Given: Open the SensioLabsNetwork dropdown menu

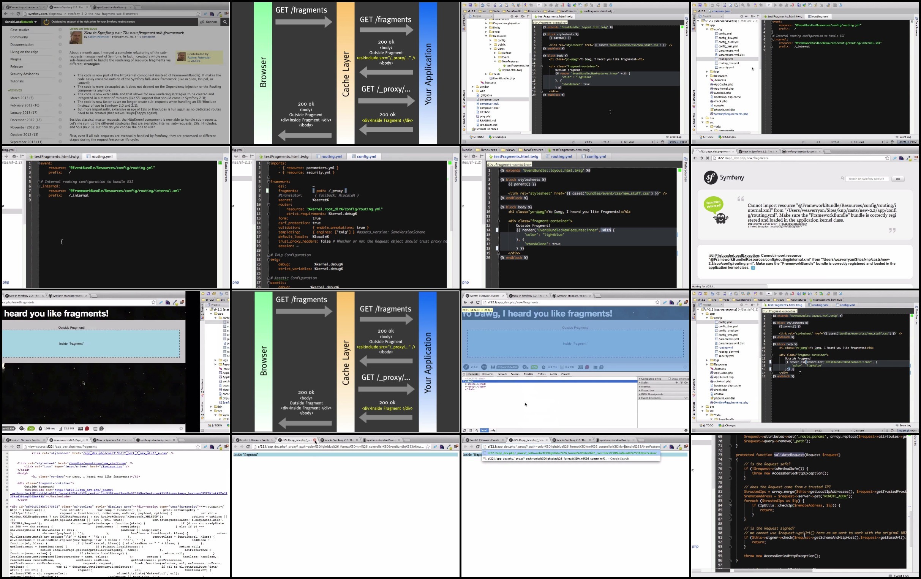Looking at the screenshot, I should point(21,22).
